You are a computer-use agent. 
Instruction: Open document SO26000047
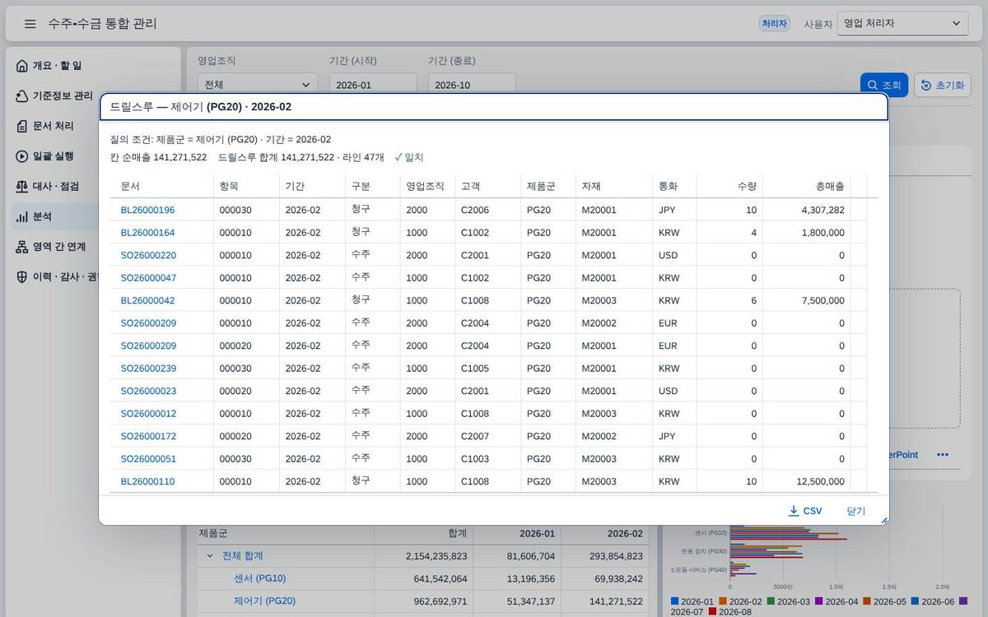[x=148, y=278]
